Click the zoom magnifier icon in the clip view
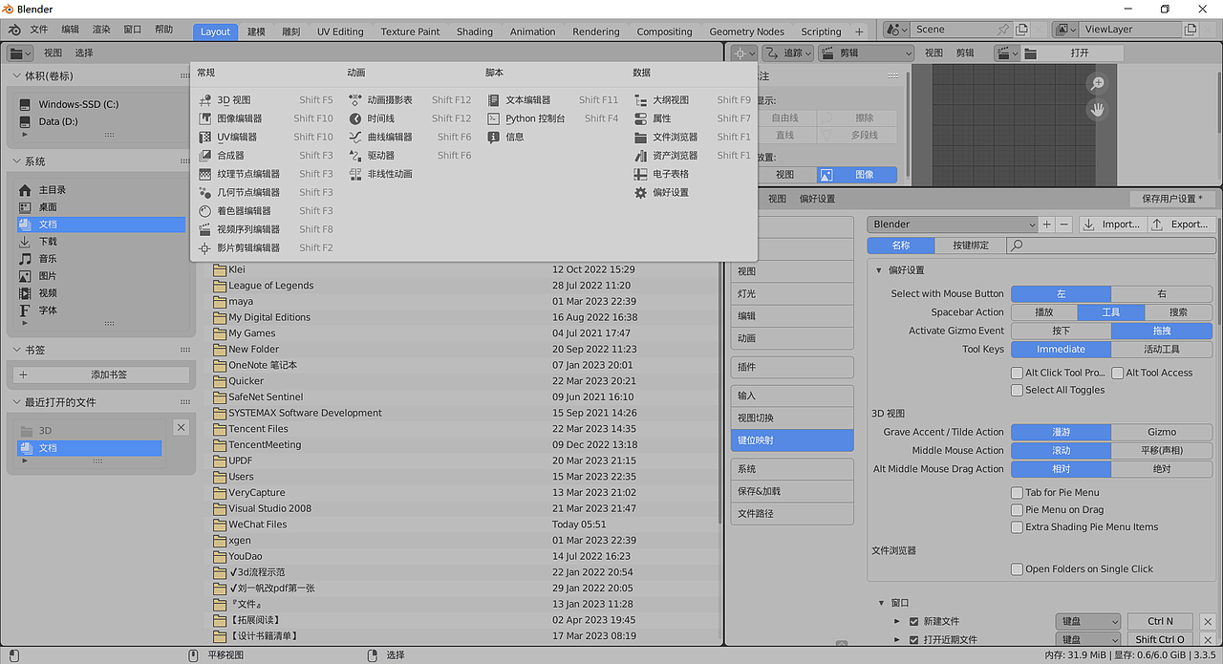Screen dimensions: 1223x664 pos(1096,83)
